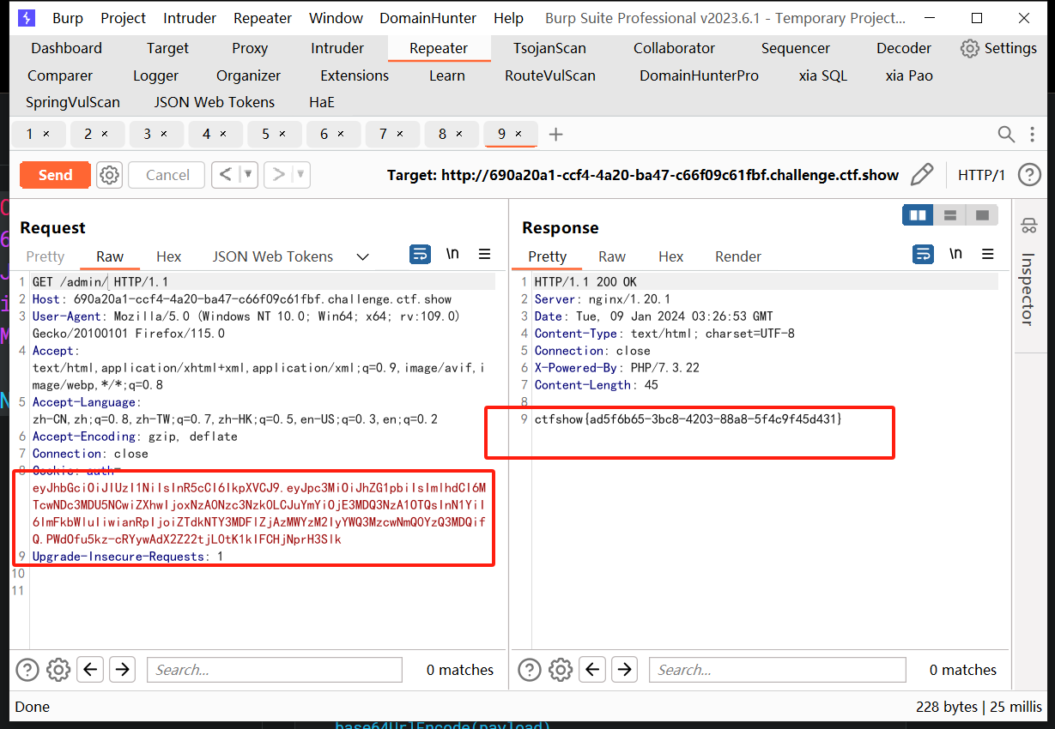1055x729 pixels.
Task: Open the tab bar three-dot menu
Action: [x=1031, y=134]
